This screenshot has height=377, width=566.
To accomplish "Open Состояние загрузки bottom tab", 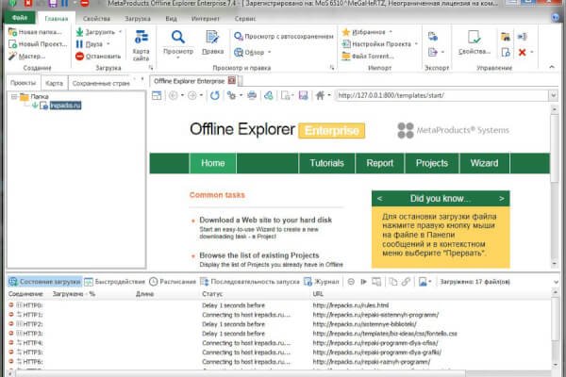I will 44,282.
